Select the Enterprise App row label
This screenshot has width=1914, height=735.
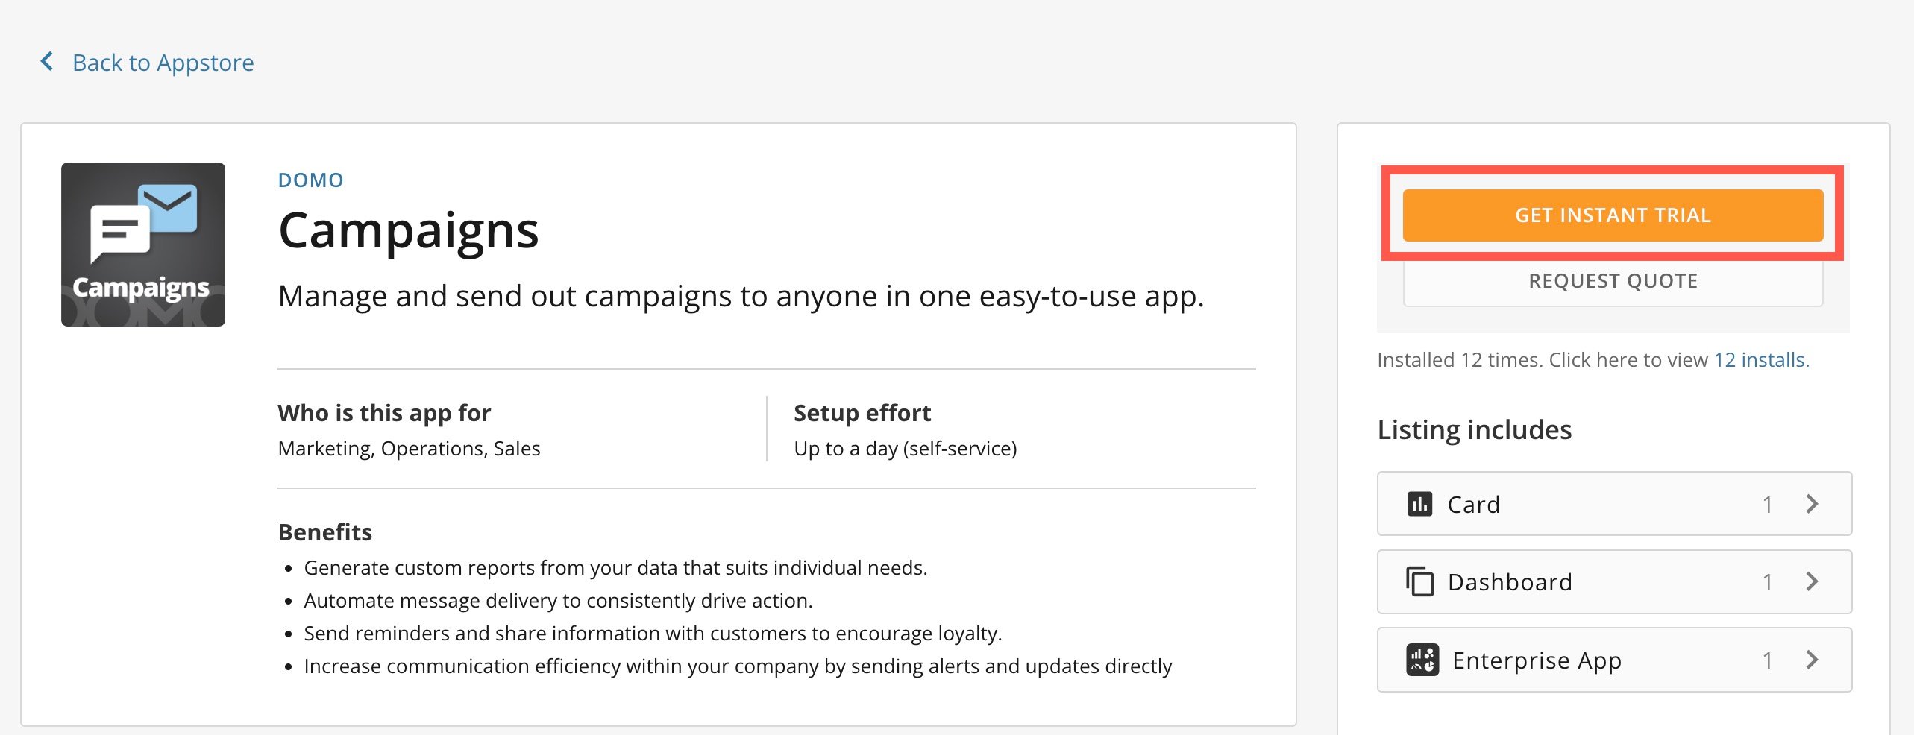click(x=1537, y=660)
